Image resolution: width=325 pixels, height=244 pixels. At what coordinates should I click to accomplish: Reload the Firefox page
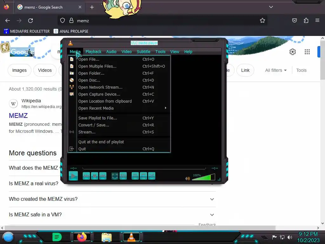[x=30, y=21]
